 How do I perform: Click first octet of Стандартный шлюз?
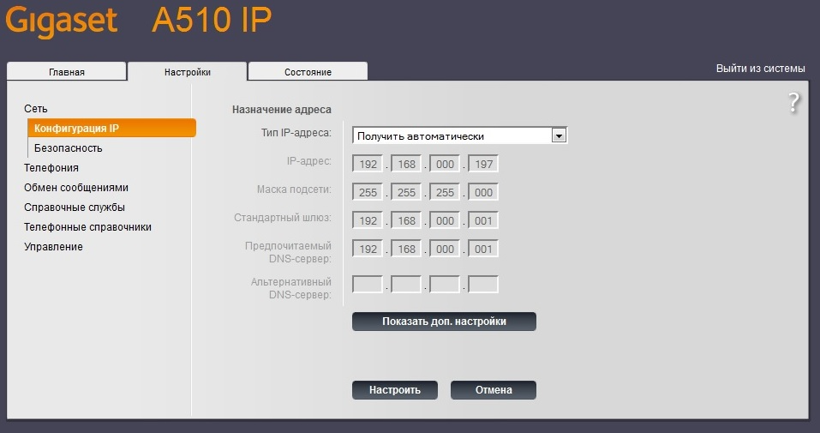click(x=368, y=220)
